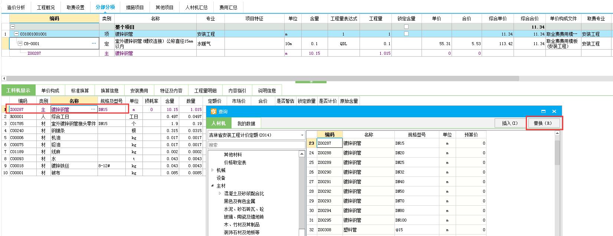Viewport: 613px width, 236px height.
Task: Collapse the 整个项目 root row
Action: pos(13,27)
